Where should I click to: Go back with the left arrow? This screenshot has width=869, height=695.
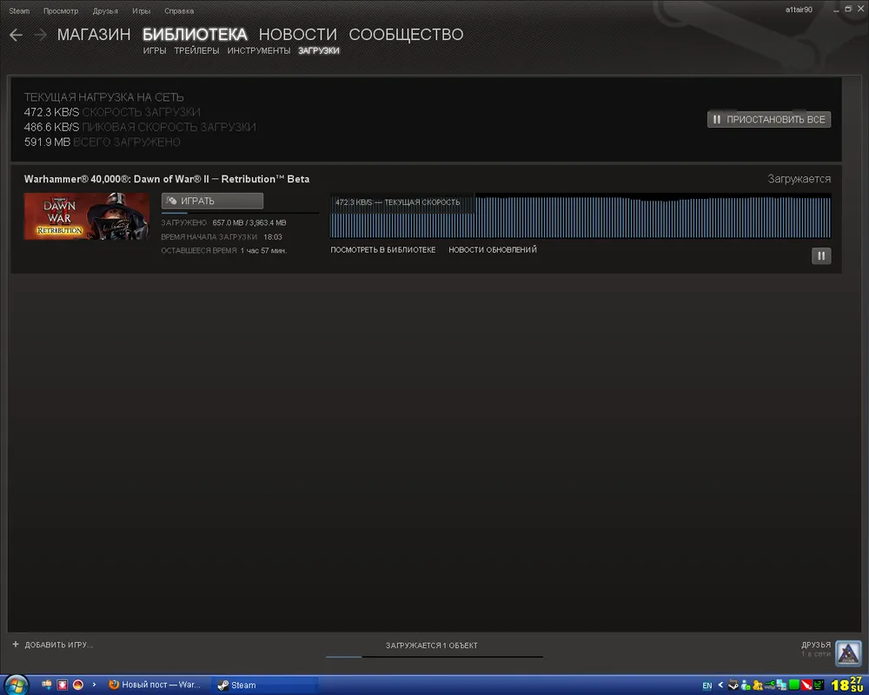click(x=16, y=35)
